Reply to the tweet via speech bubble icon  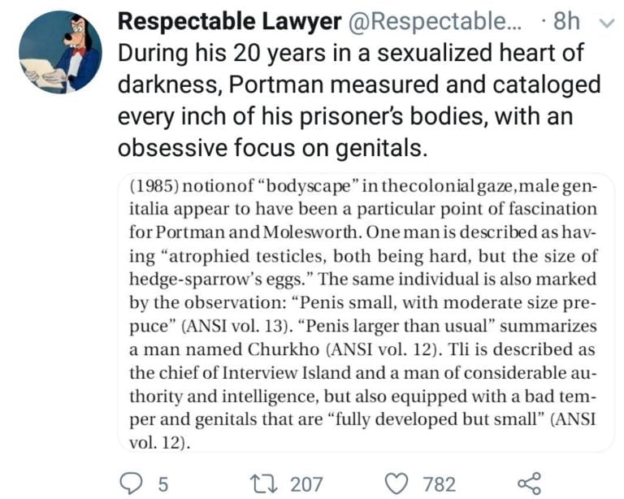click(131, 484)
